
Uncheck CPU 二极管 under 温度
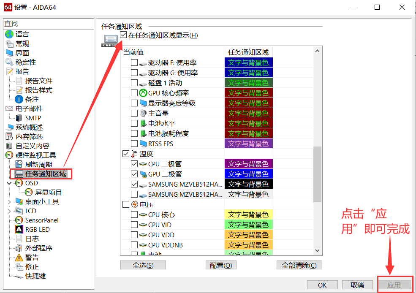coord(134,164)
